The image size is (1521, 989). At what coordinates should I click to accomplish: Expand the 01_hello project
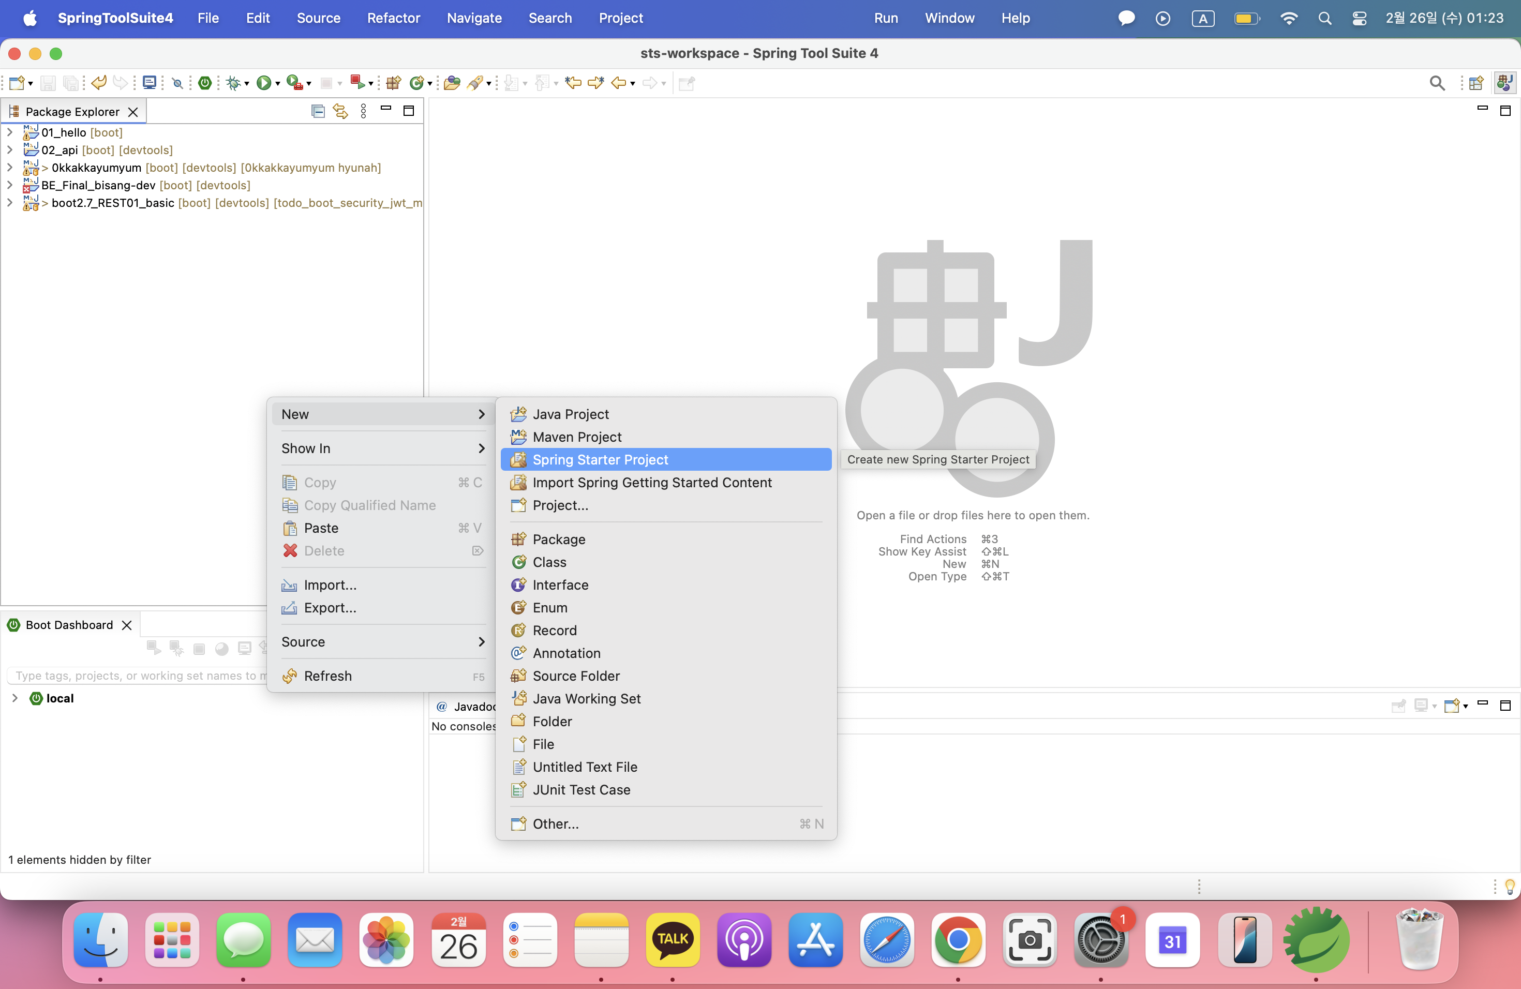click(x=10, y=132)
